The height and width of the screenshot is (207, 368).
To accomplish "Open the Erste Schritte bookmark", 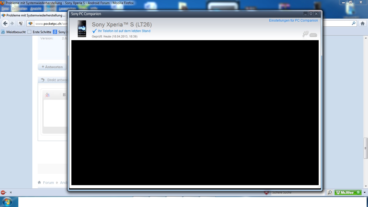I will pyautogui.click(x=39, y=32).
